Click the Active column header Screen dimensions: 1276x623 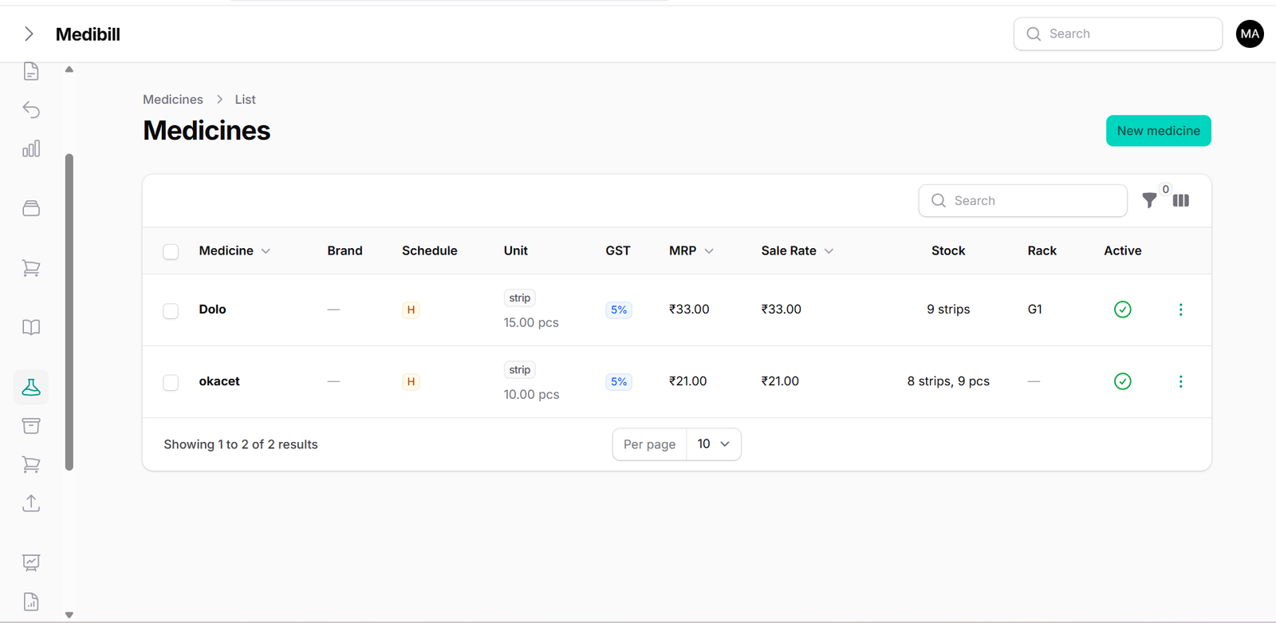[x=1122, y=250]
